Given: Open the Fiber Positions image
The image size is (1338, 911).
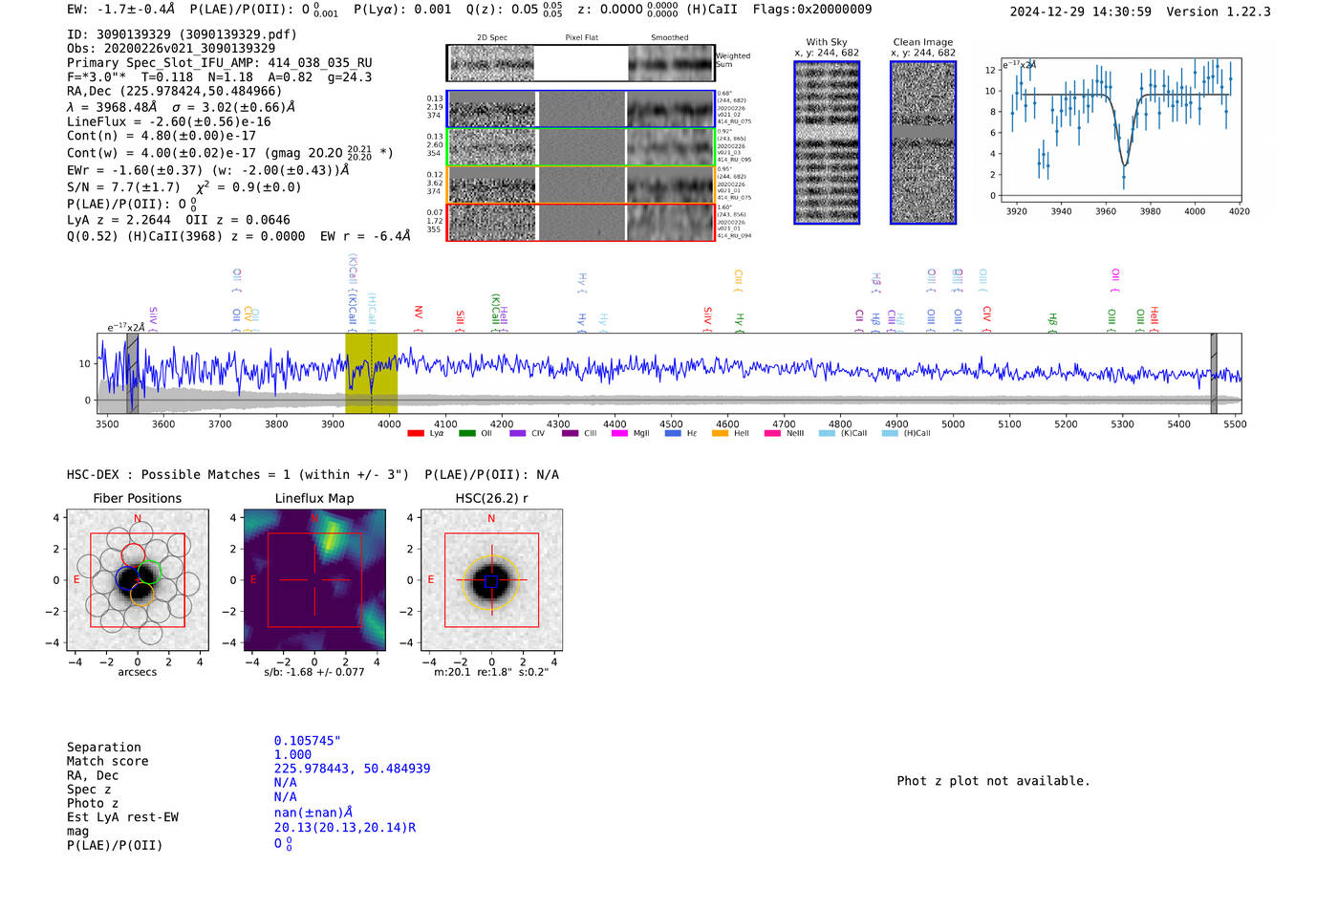Looking at the screenshot, I should 137,580.
